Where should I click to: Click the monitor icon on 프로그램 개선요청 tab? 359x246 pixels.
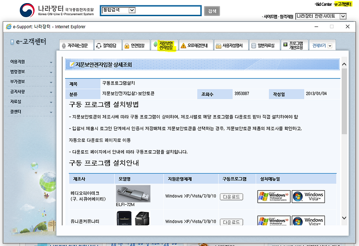pos(285,44)
